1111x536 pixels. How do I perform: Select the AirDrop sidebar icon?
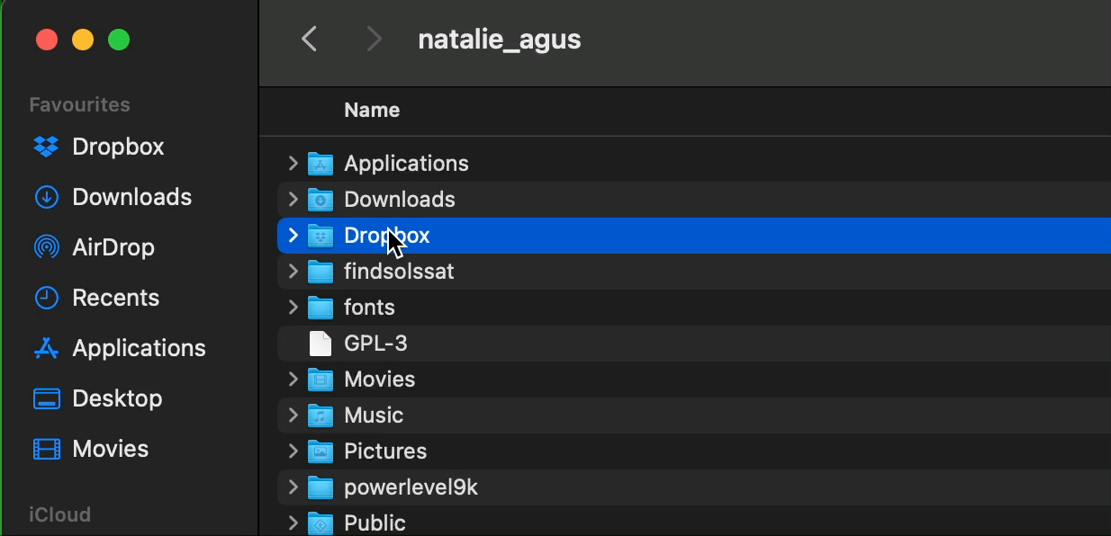click(46, 247)
